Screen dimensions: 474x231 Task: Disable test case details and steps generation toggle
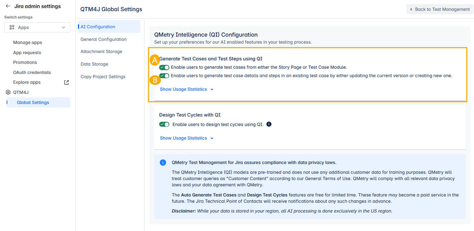(164, 76)
